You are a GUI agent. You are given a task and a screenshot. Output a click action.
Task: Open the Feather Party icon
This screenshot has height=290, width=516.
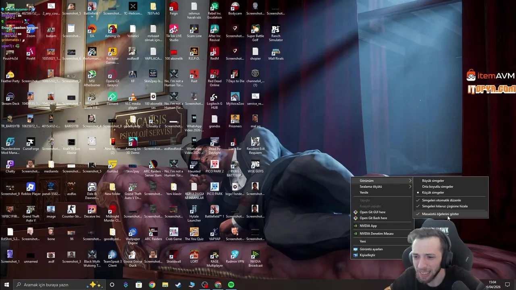[x=10, y=77]
